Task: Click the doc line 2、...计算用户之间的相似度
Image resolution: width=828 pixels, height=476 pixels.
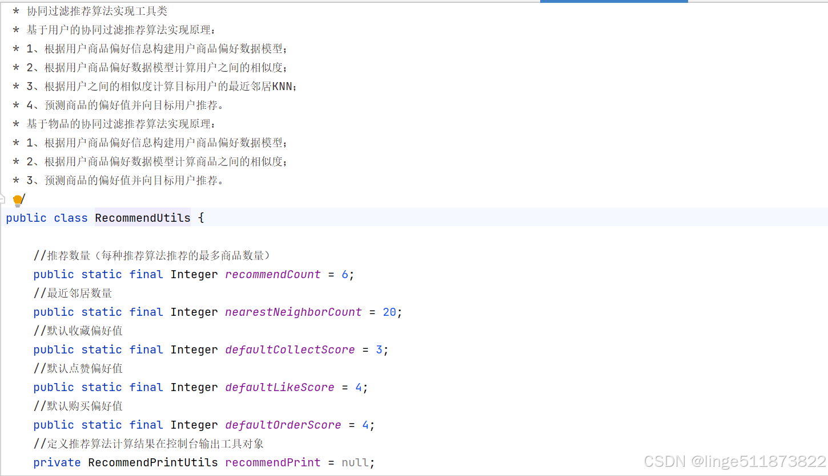Action: click(157, 67)
